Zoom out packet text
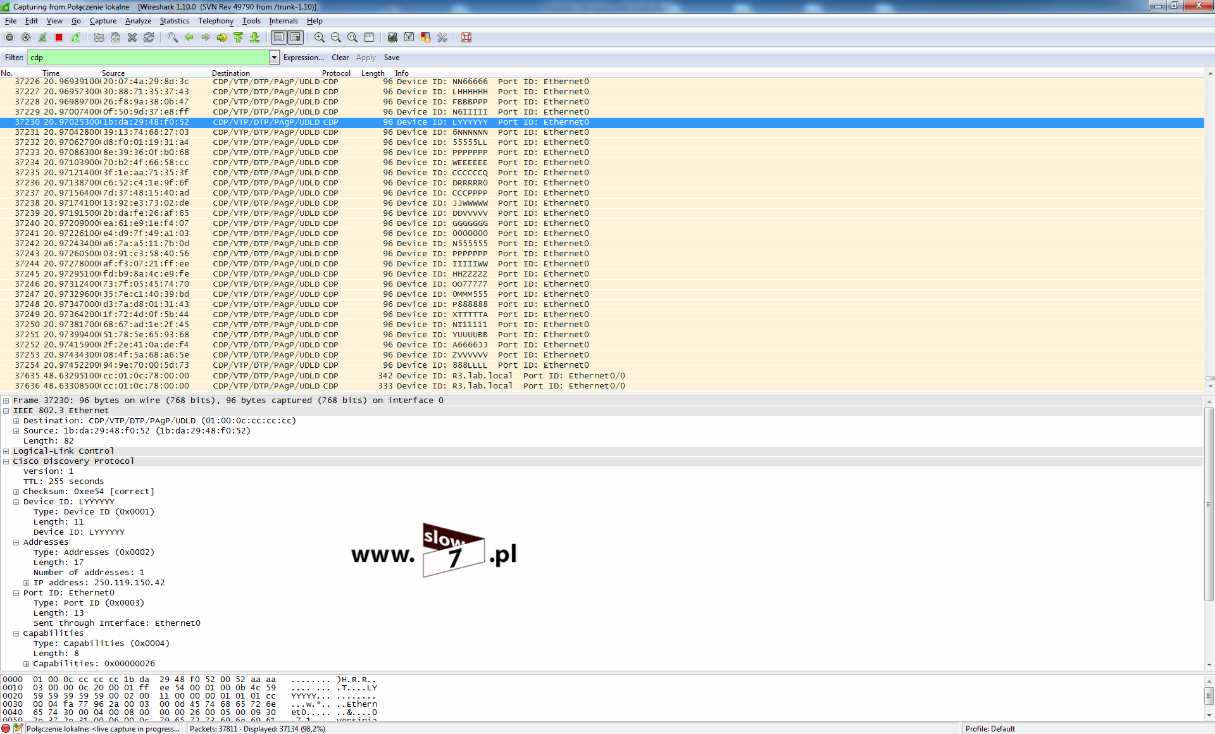 [336, 37]
